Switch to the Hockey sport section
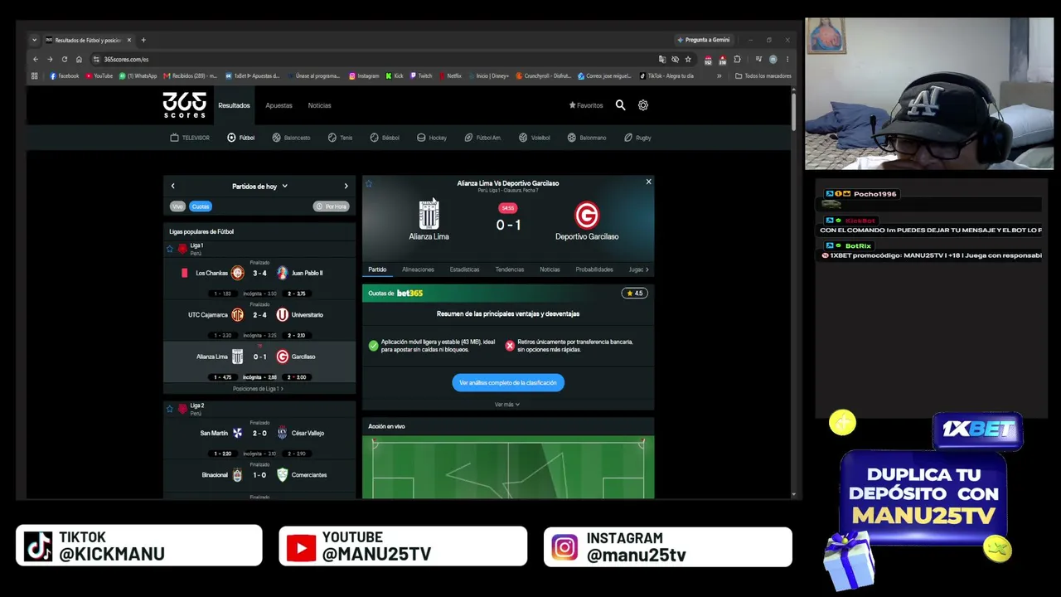Screen dimensions: 1061x597 pos(432,138)
